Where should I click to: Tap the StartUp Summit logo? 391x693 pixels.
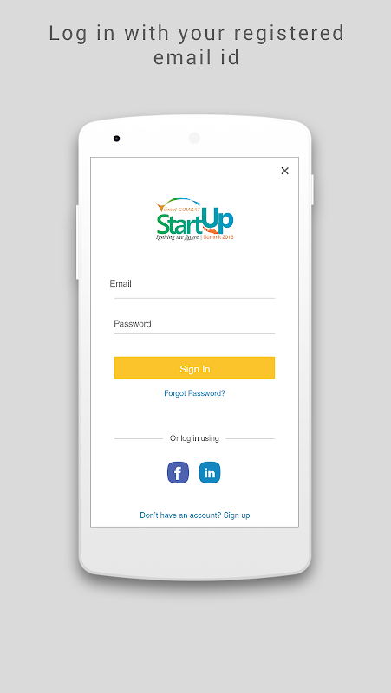[194, 219]
